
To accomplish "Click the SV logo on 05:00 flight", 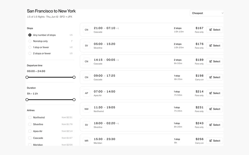I will [87, 46].
